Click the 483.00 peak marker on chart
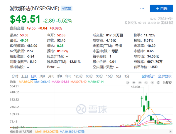Image resolution: width=176 pixels, height=134 pixels. coord(135,87)
